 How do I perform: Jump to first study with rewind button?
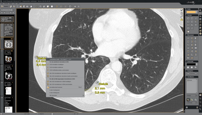click(x=2, y=13)
